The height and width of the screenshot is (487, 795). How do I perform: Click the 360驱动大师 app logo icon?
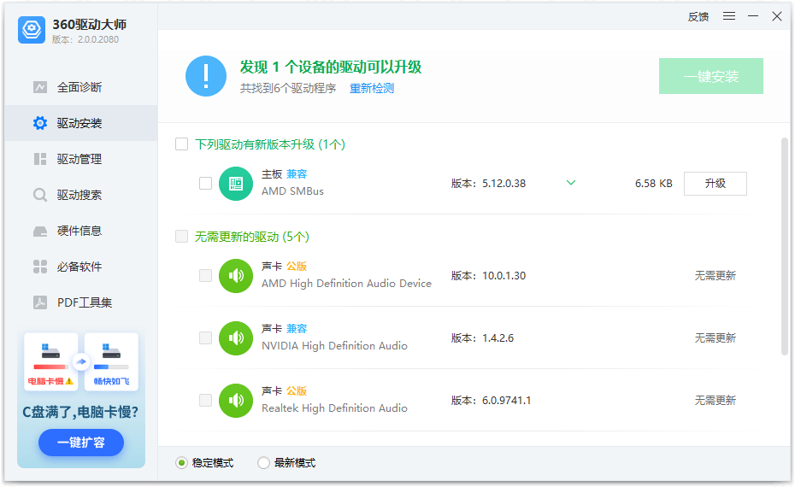click(x=32, y=30)
